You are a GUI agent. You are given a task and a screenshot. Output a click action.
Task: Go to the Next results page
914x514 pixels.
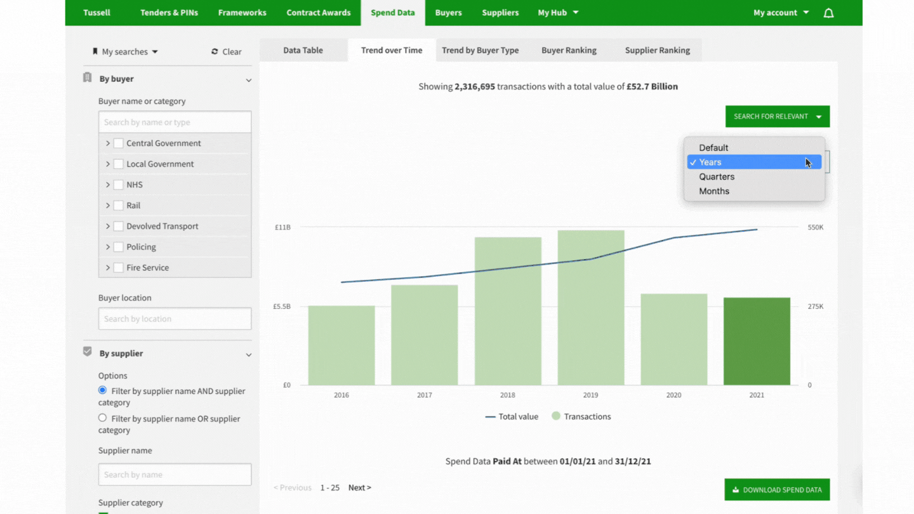pos(359,487)
